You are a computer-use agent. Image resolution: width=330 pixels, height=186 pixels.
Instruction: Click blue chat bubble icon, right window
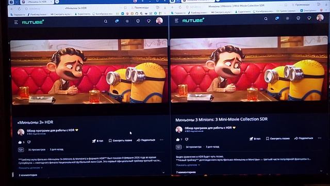(x=277, y=19)
